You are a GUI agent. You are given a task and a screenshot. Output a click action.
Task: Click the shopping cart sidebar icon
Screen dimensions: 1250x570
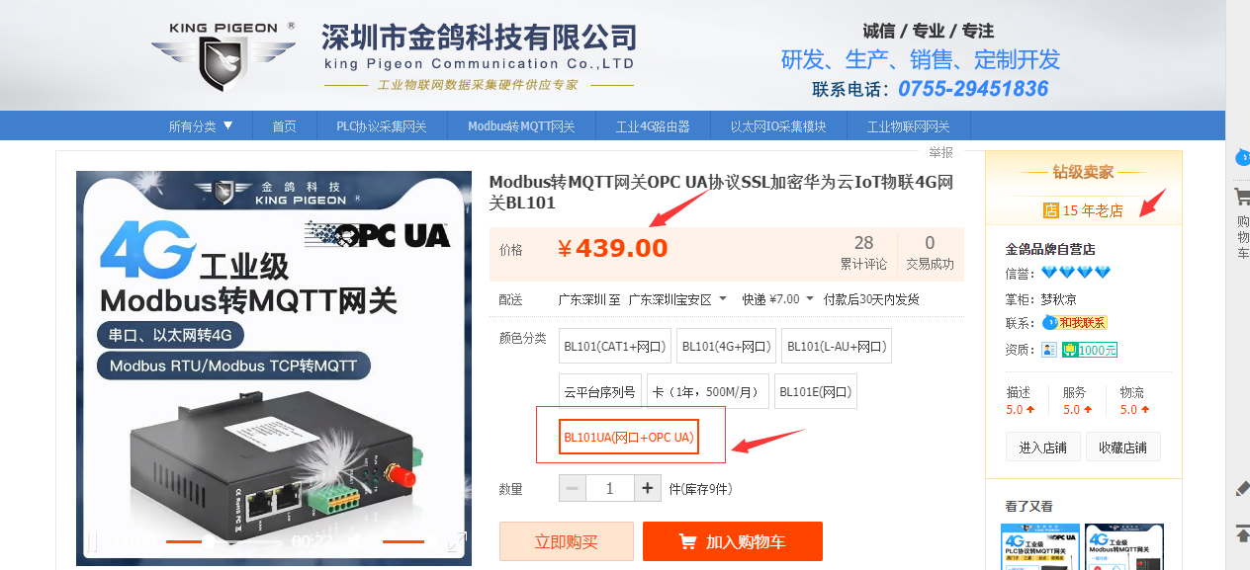(x=1242, y=197)
